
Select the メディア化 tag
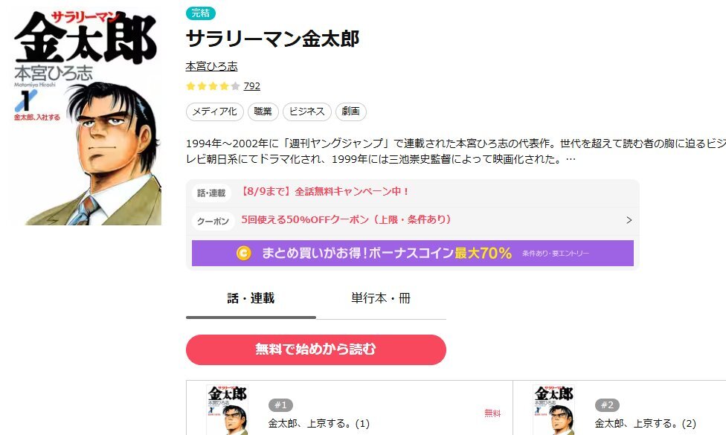click(214, 112)
